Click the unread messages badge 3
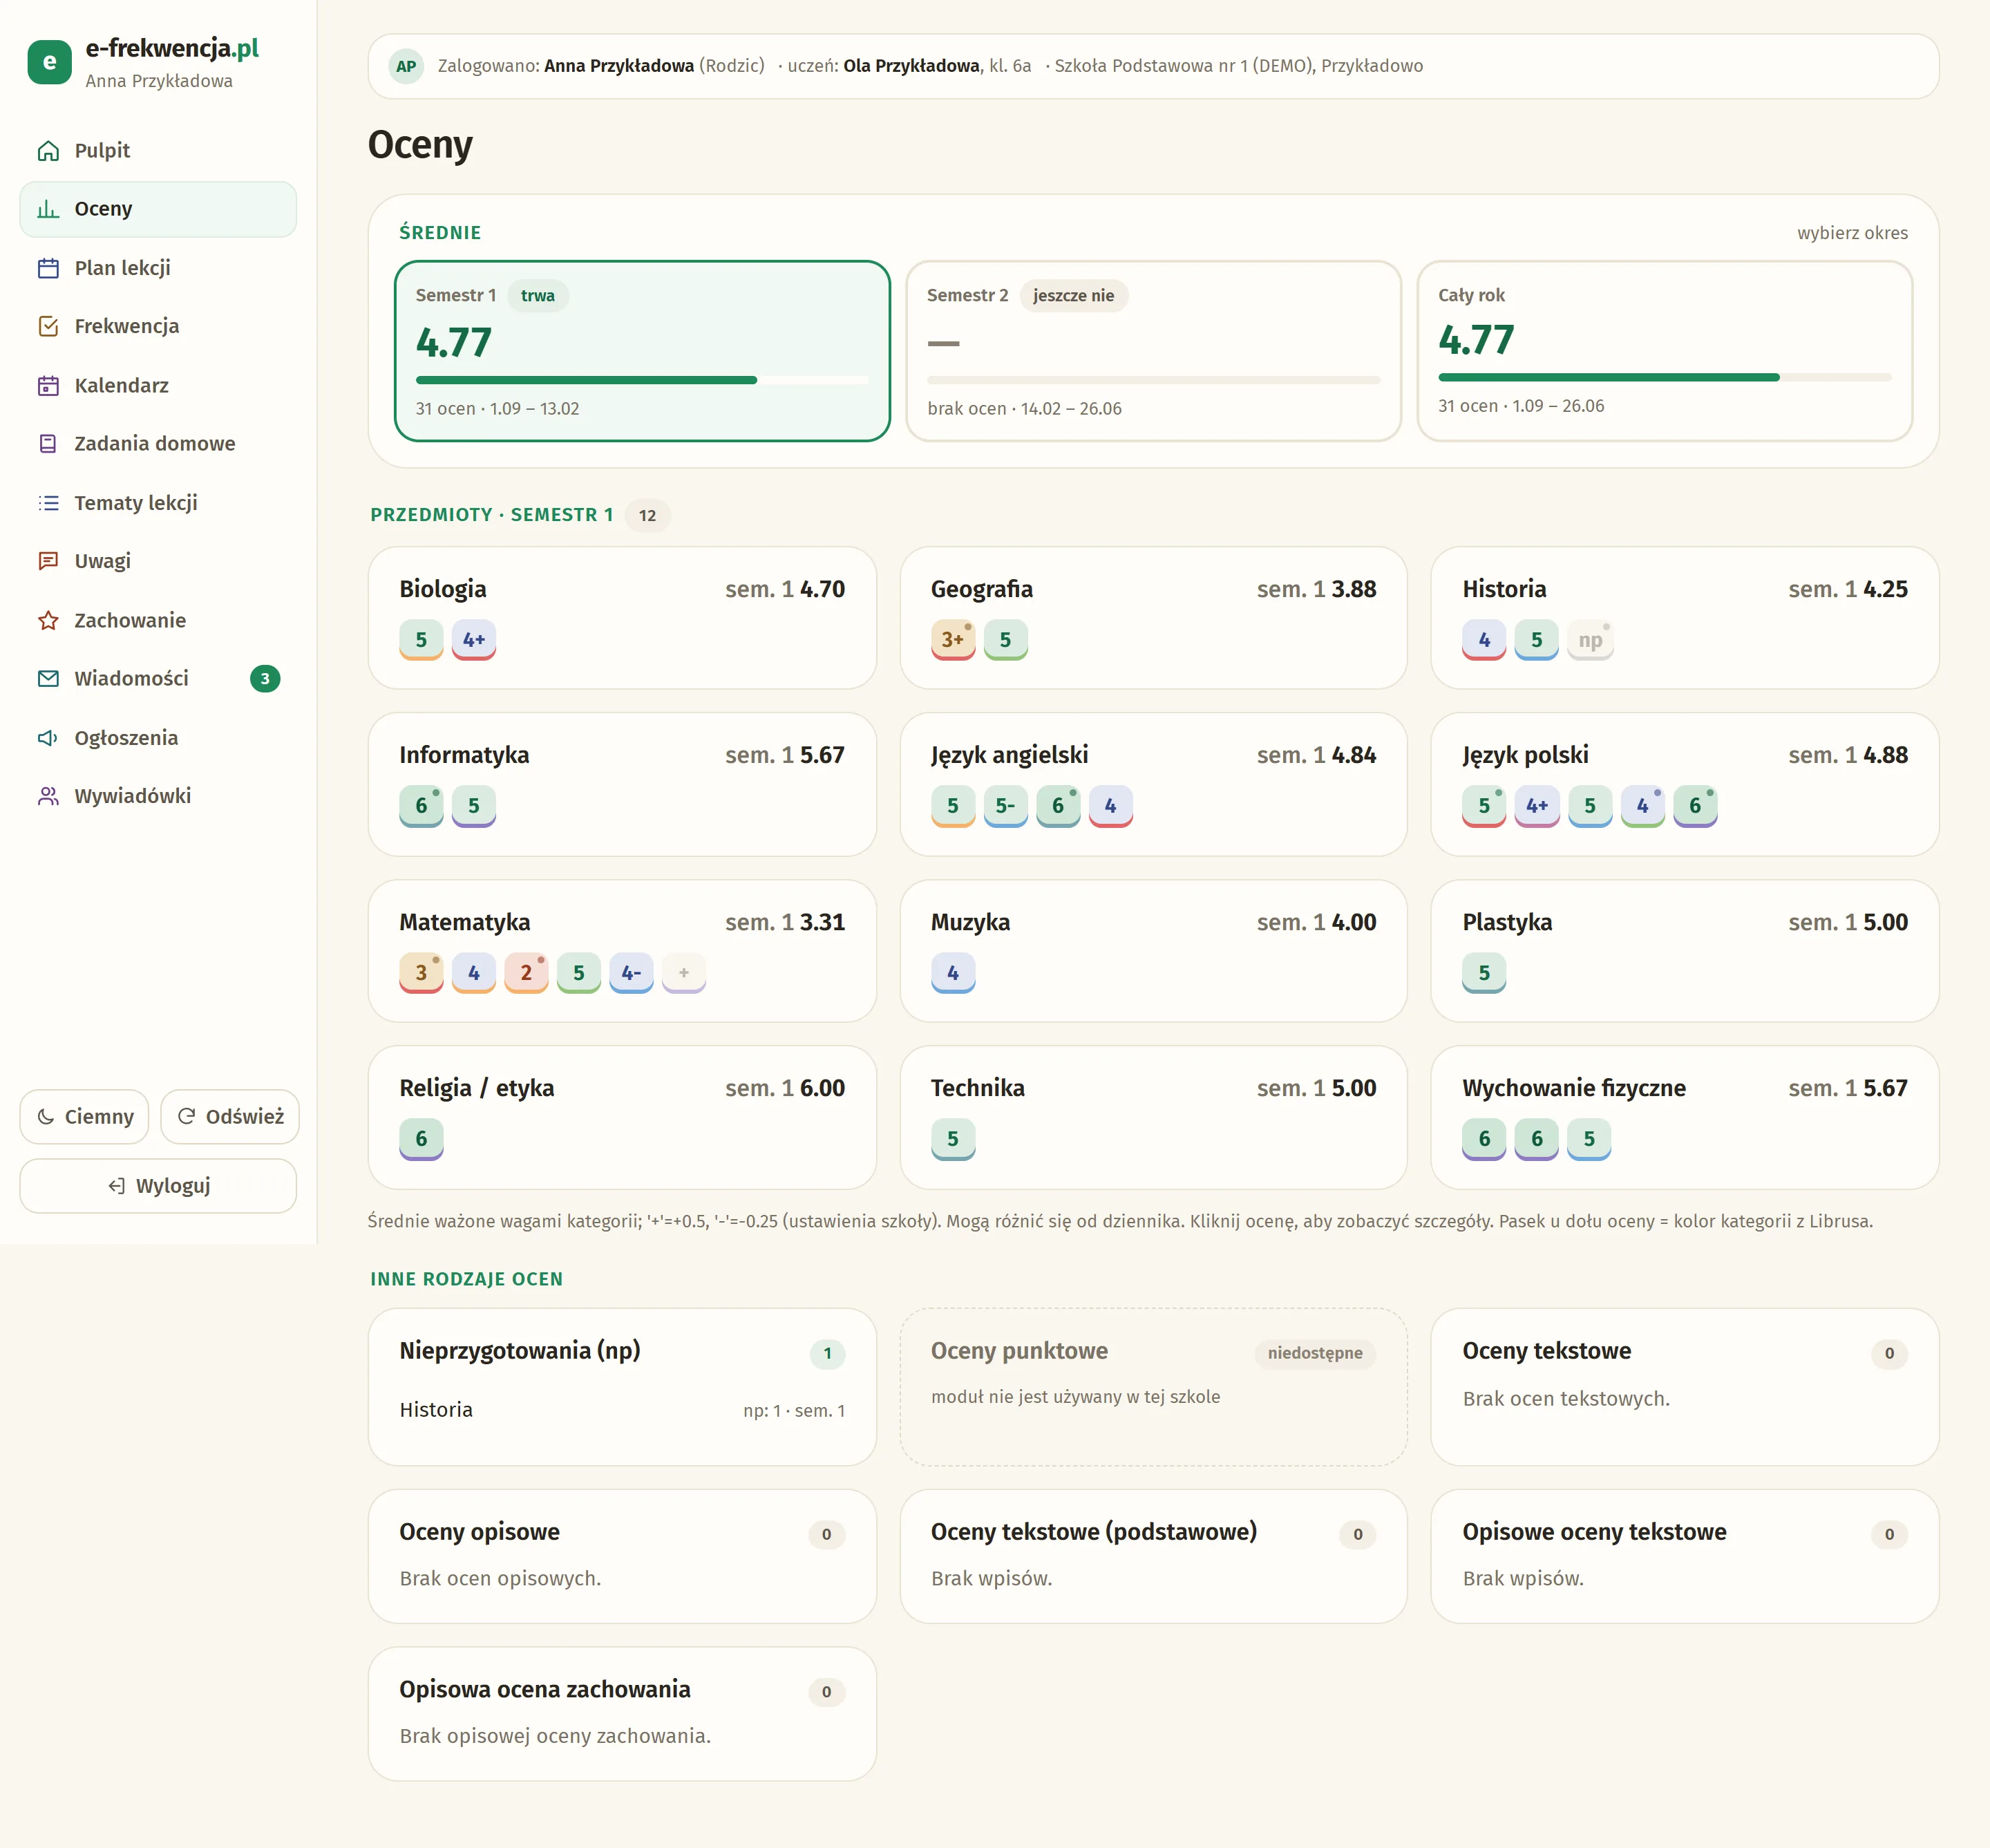The height and width of the screenshot is (1848, 1990). pos(265,679)
